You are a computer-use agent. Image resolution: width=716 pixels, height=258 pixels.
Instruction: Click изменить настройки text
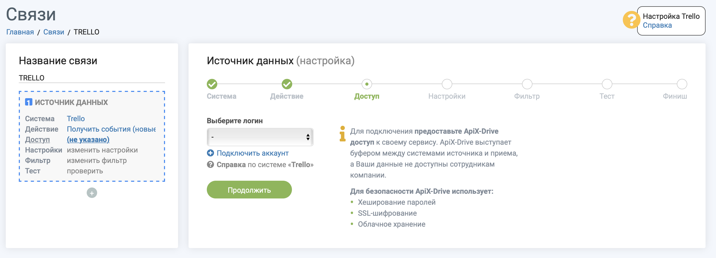[102, 150]
